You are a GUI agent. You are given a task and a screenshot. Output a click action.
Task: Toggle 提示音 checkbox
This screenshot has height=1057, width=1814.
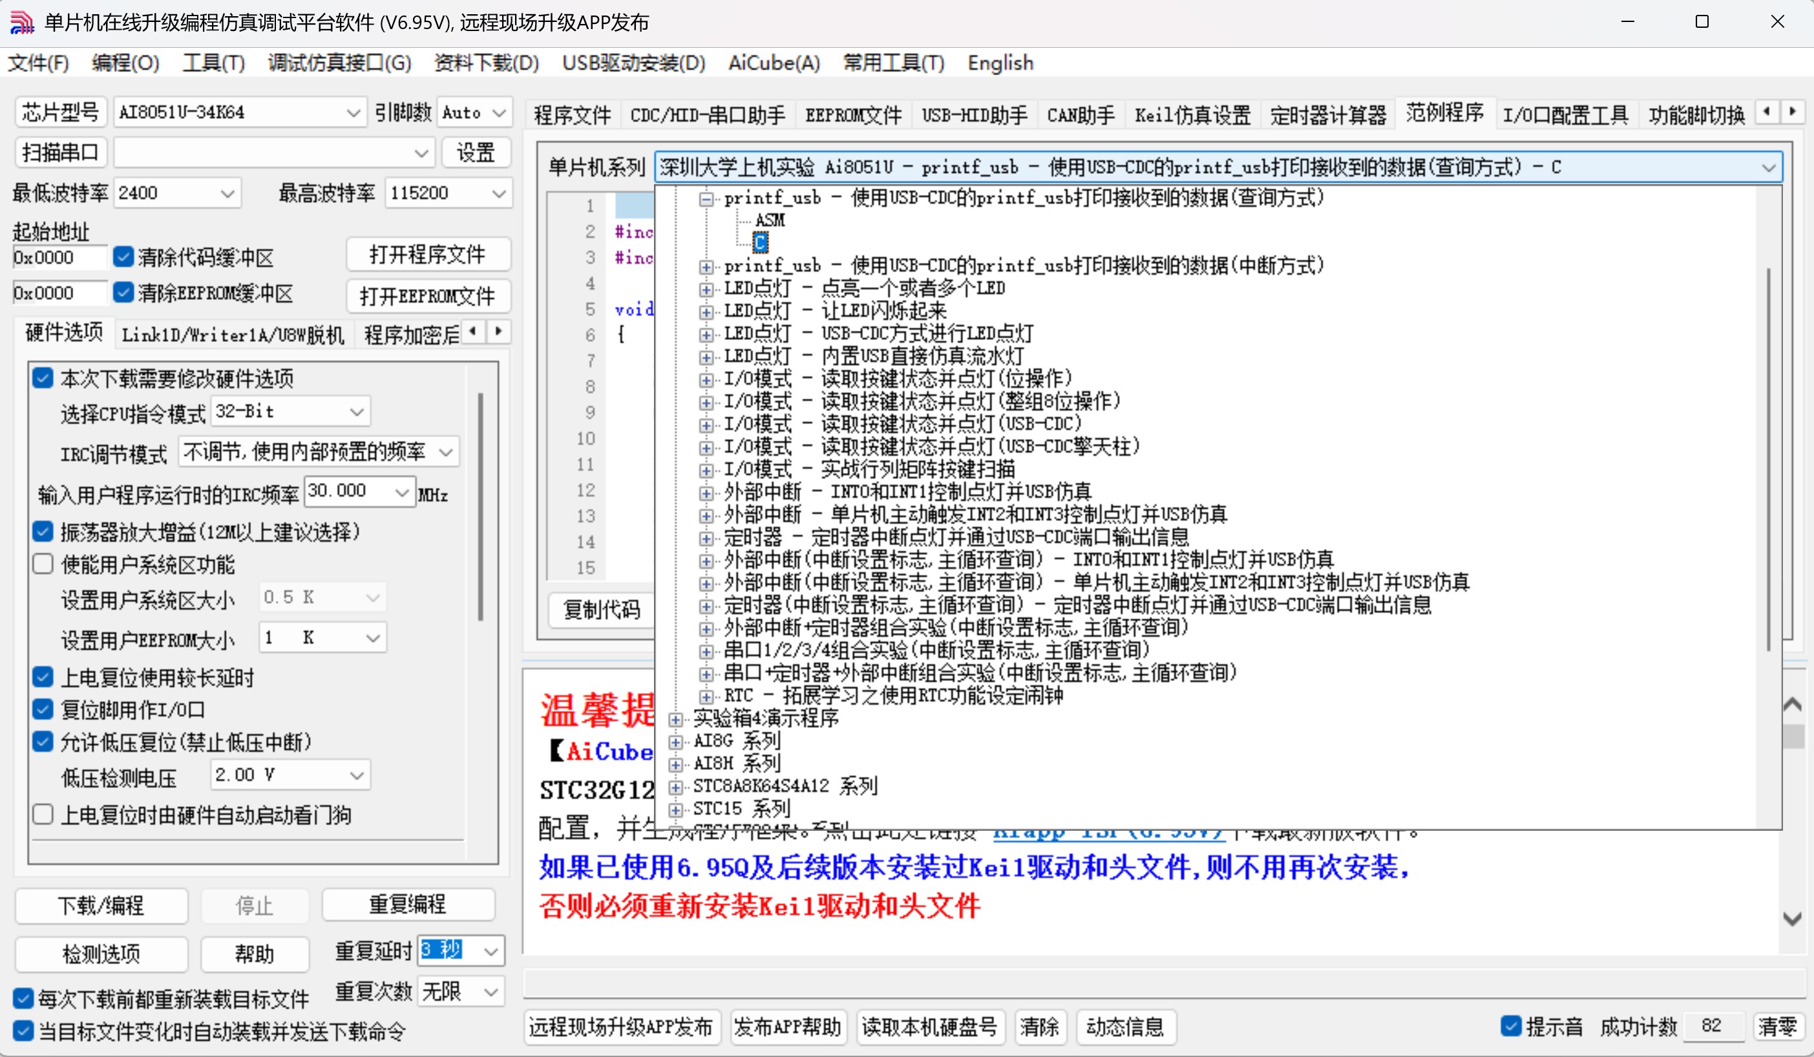tap(1511, 1026)
